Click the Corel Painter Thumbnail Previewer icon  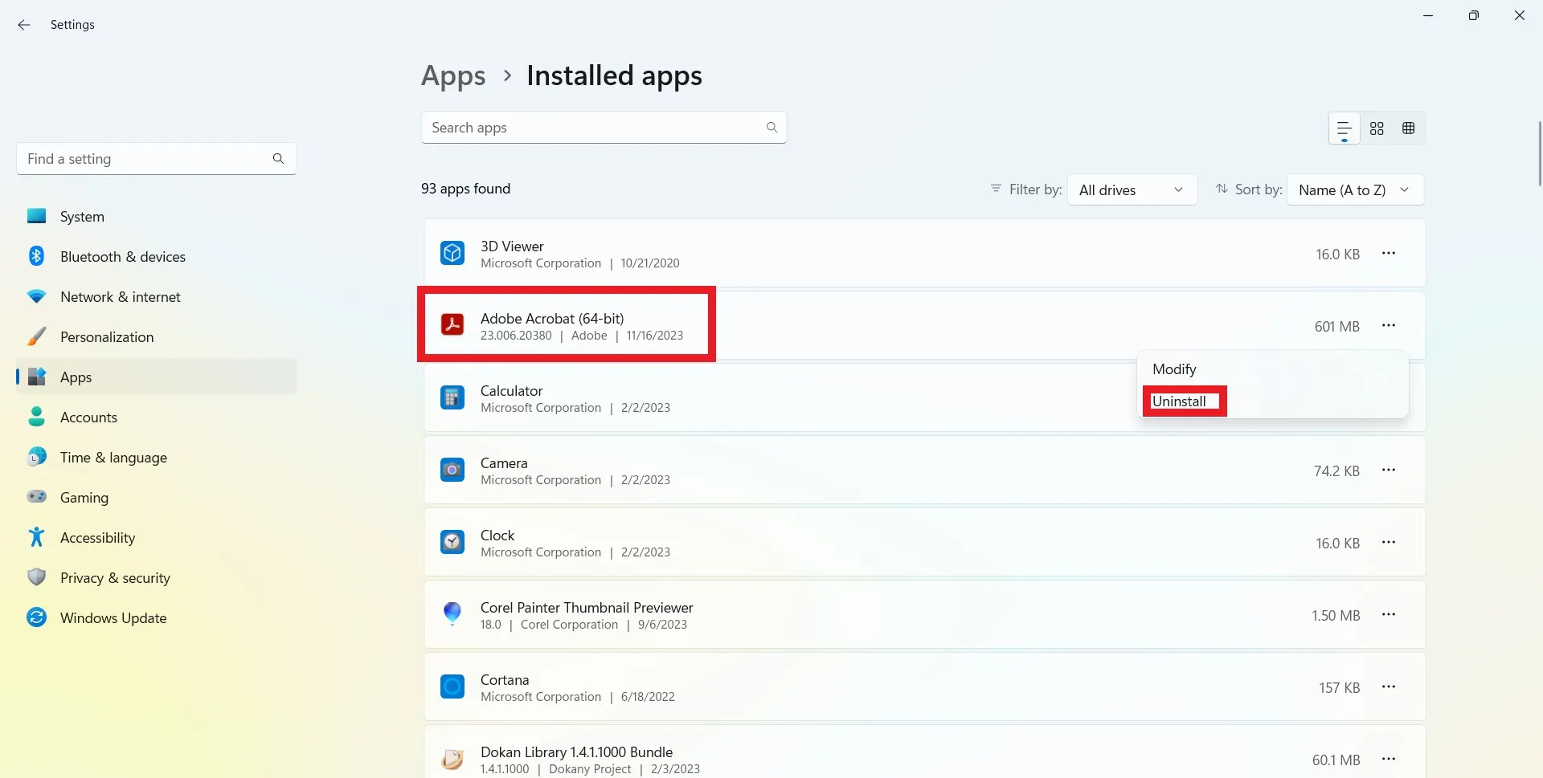452,613
